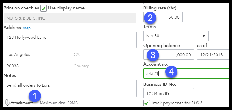Click the 90038 ZIP code field
Image resolution: width=232 pixels, height=110 pixels.
(36, 66)
